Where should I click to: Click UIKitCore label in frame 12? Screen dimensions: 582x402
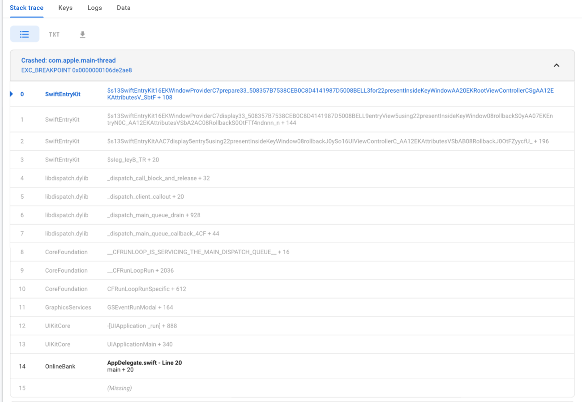[58, 325]
